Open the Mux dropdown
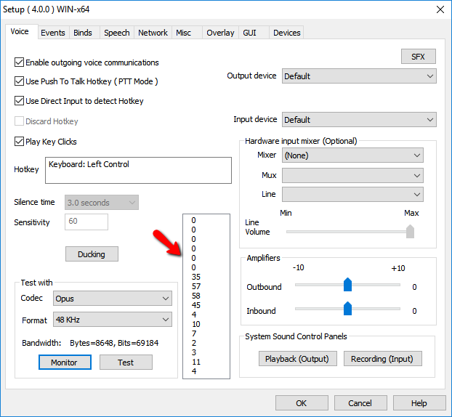Screen dimensions: 452x417 (352, 175)
